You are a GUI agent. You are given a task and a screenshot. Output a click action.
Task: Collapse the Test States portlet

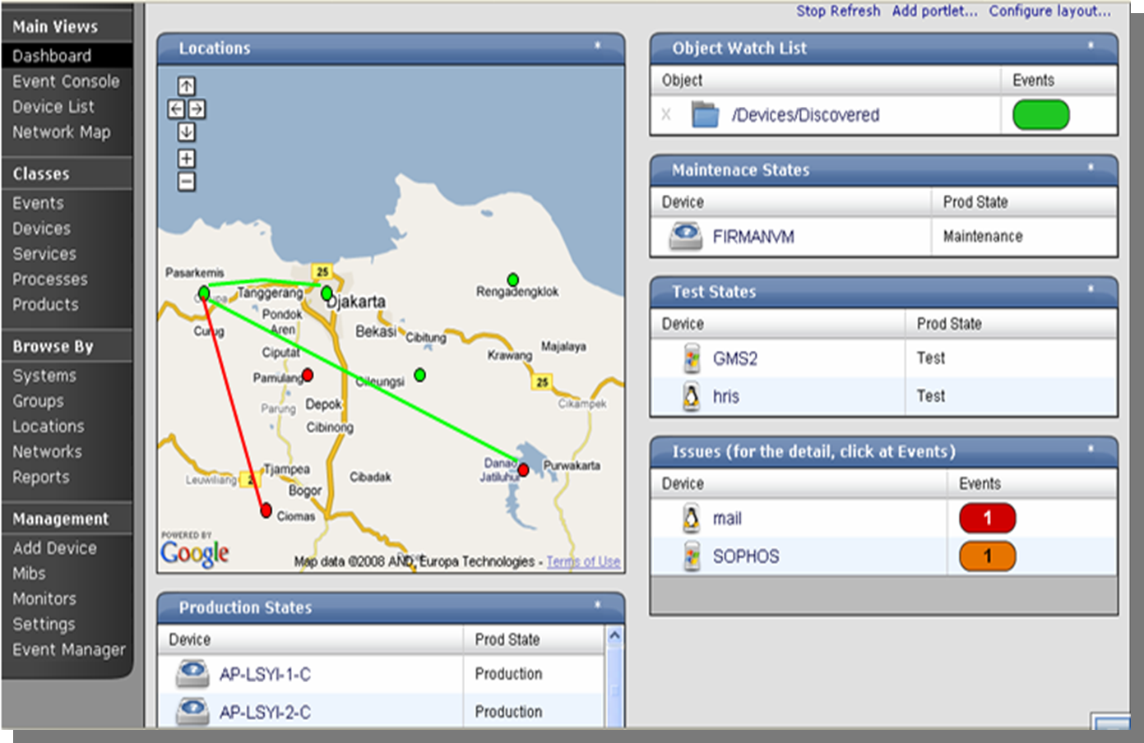point(1091,289)
